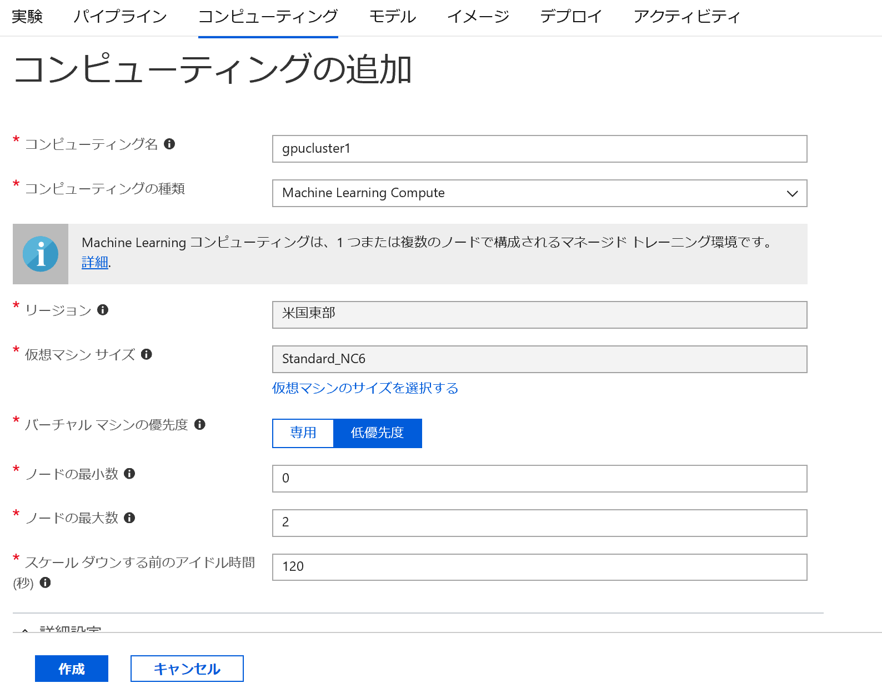Focus the minimum nodes field showing 0
The image size is (882, 688).
(539, 479)
